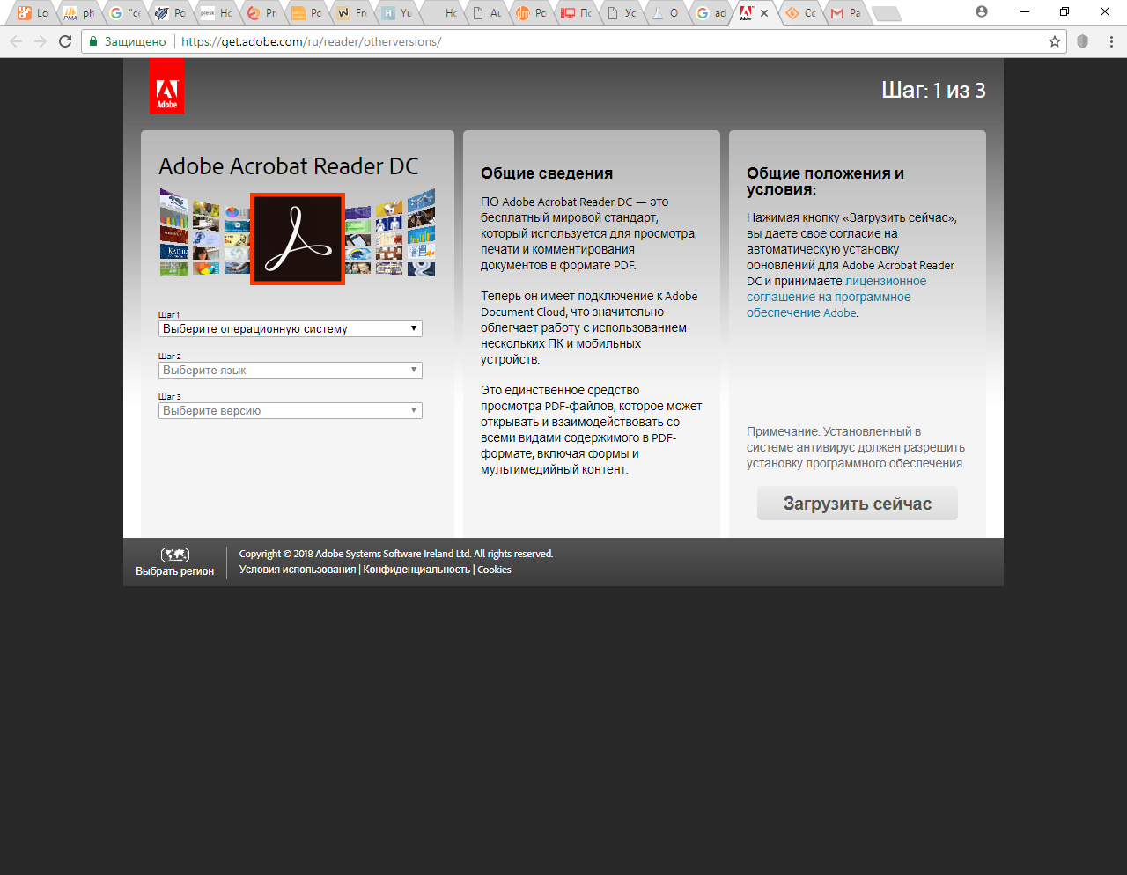Click the Adobe Acrobat Reader DC heading
Viewport: 1127px width, 875px height.
289,166
